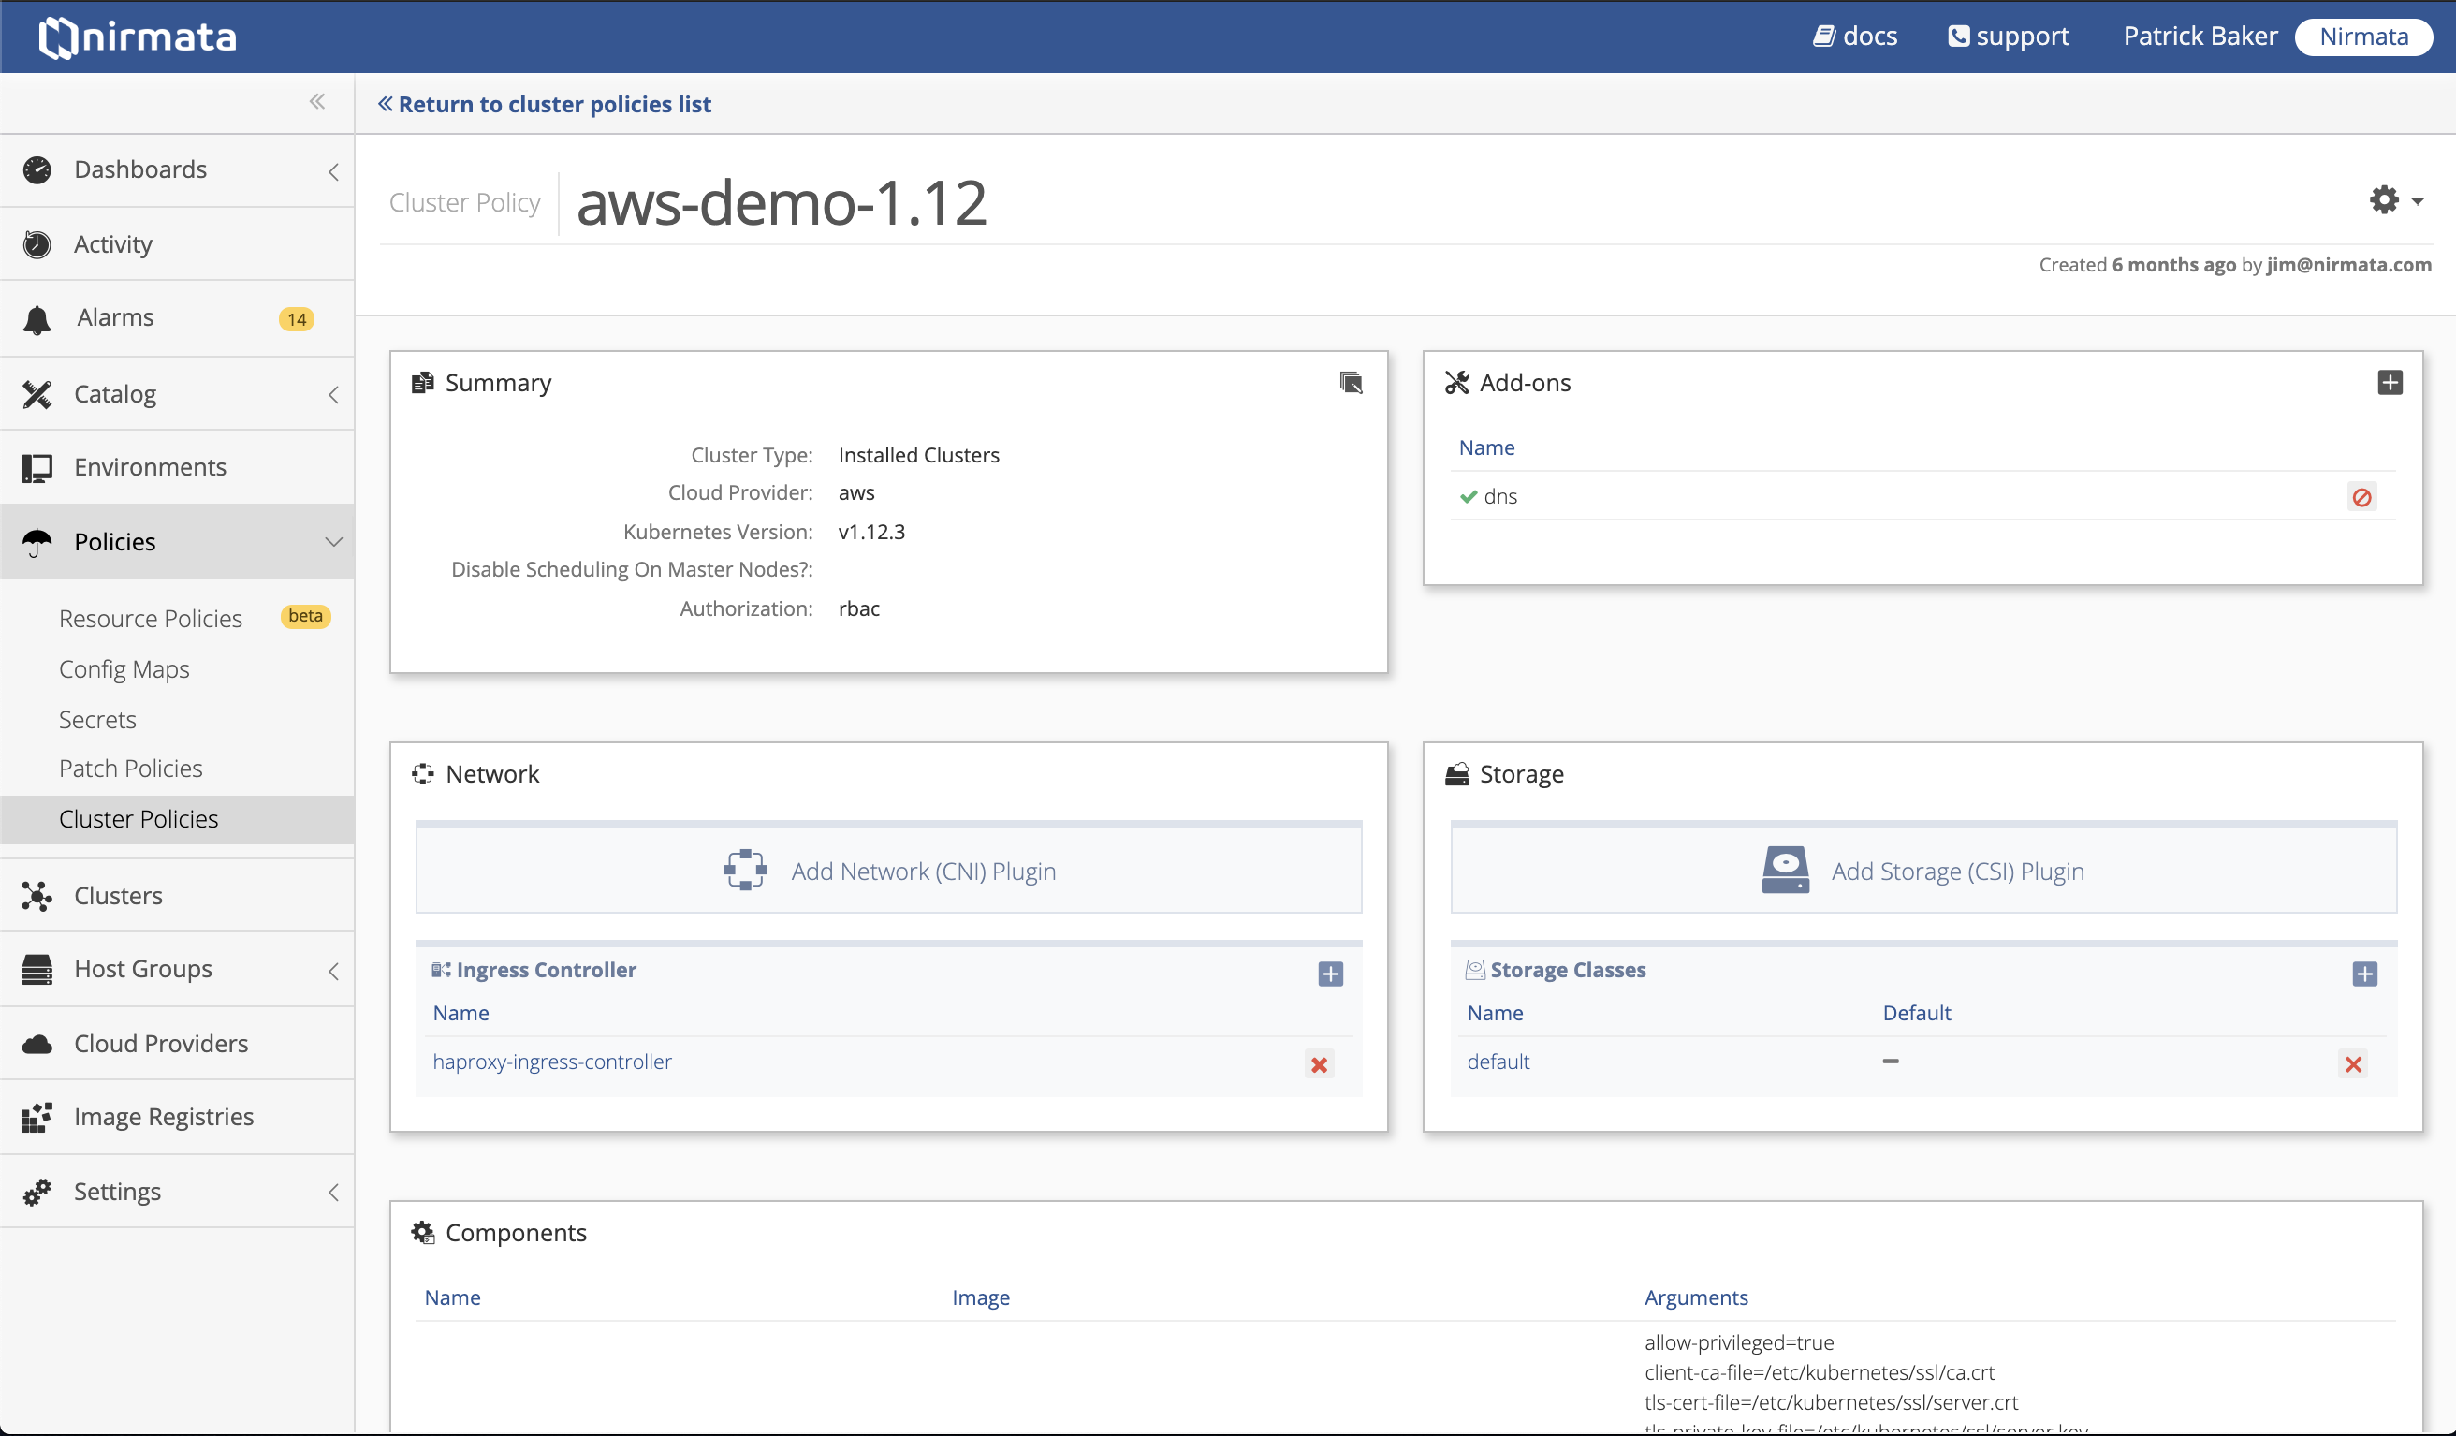Click the Network panel icon

tap(422, 774)
